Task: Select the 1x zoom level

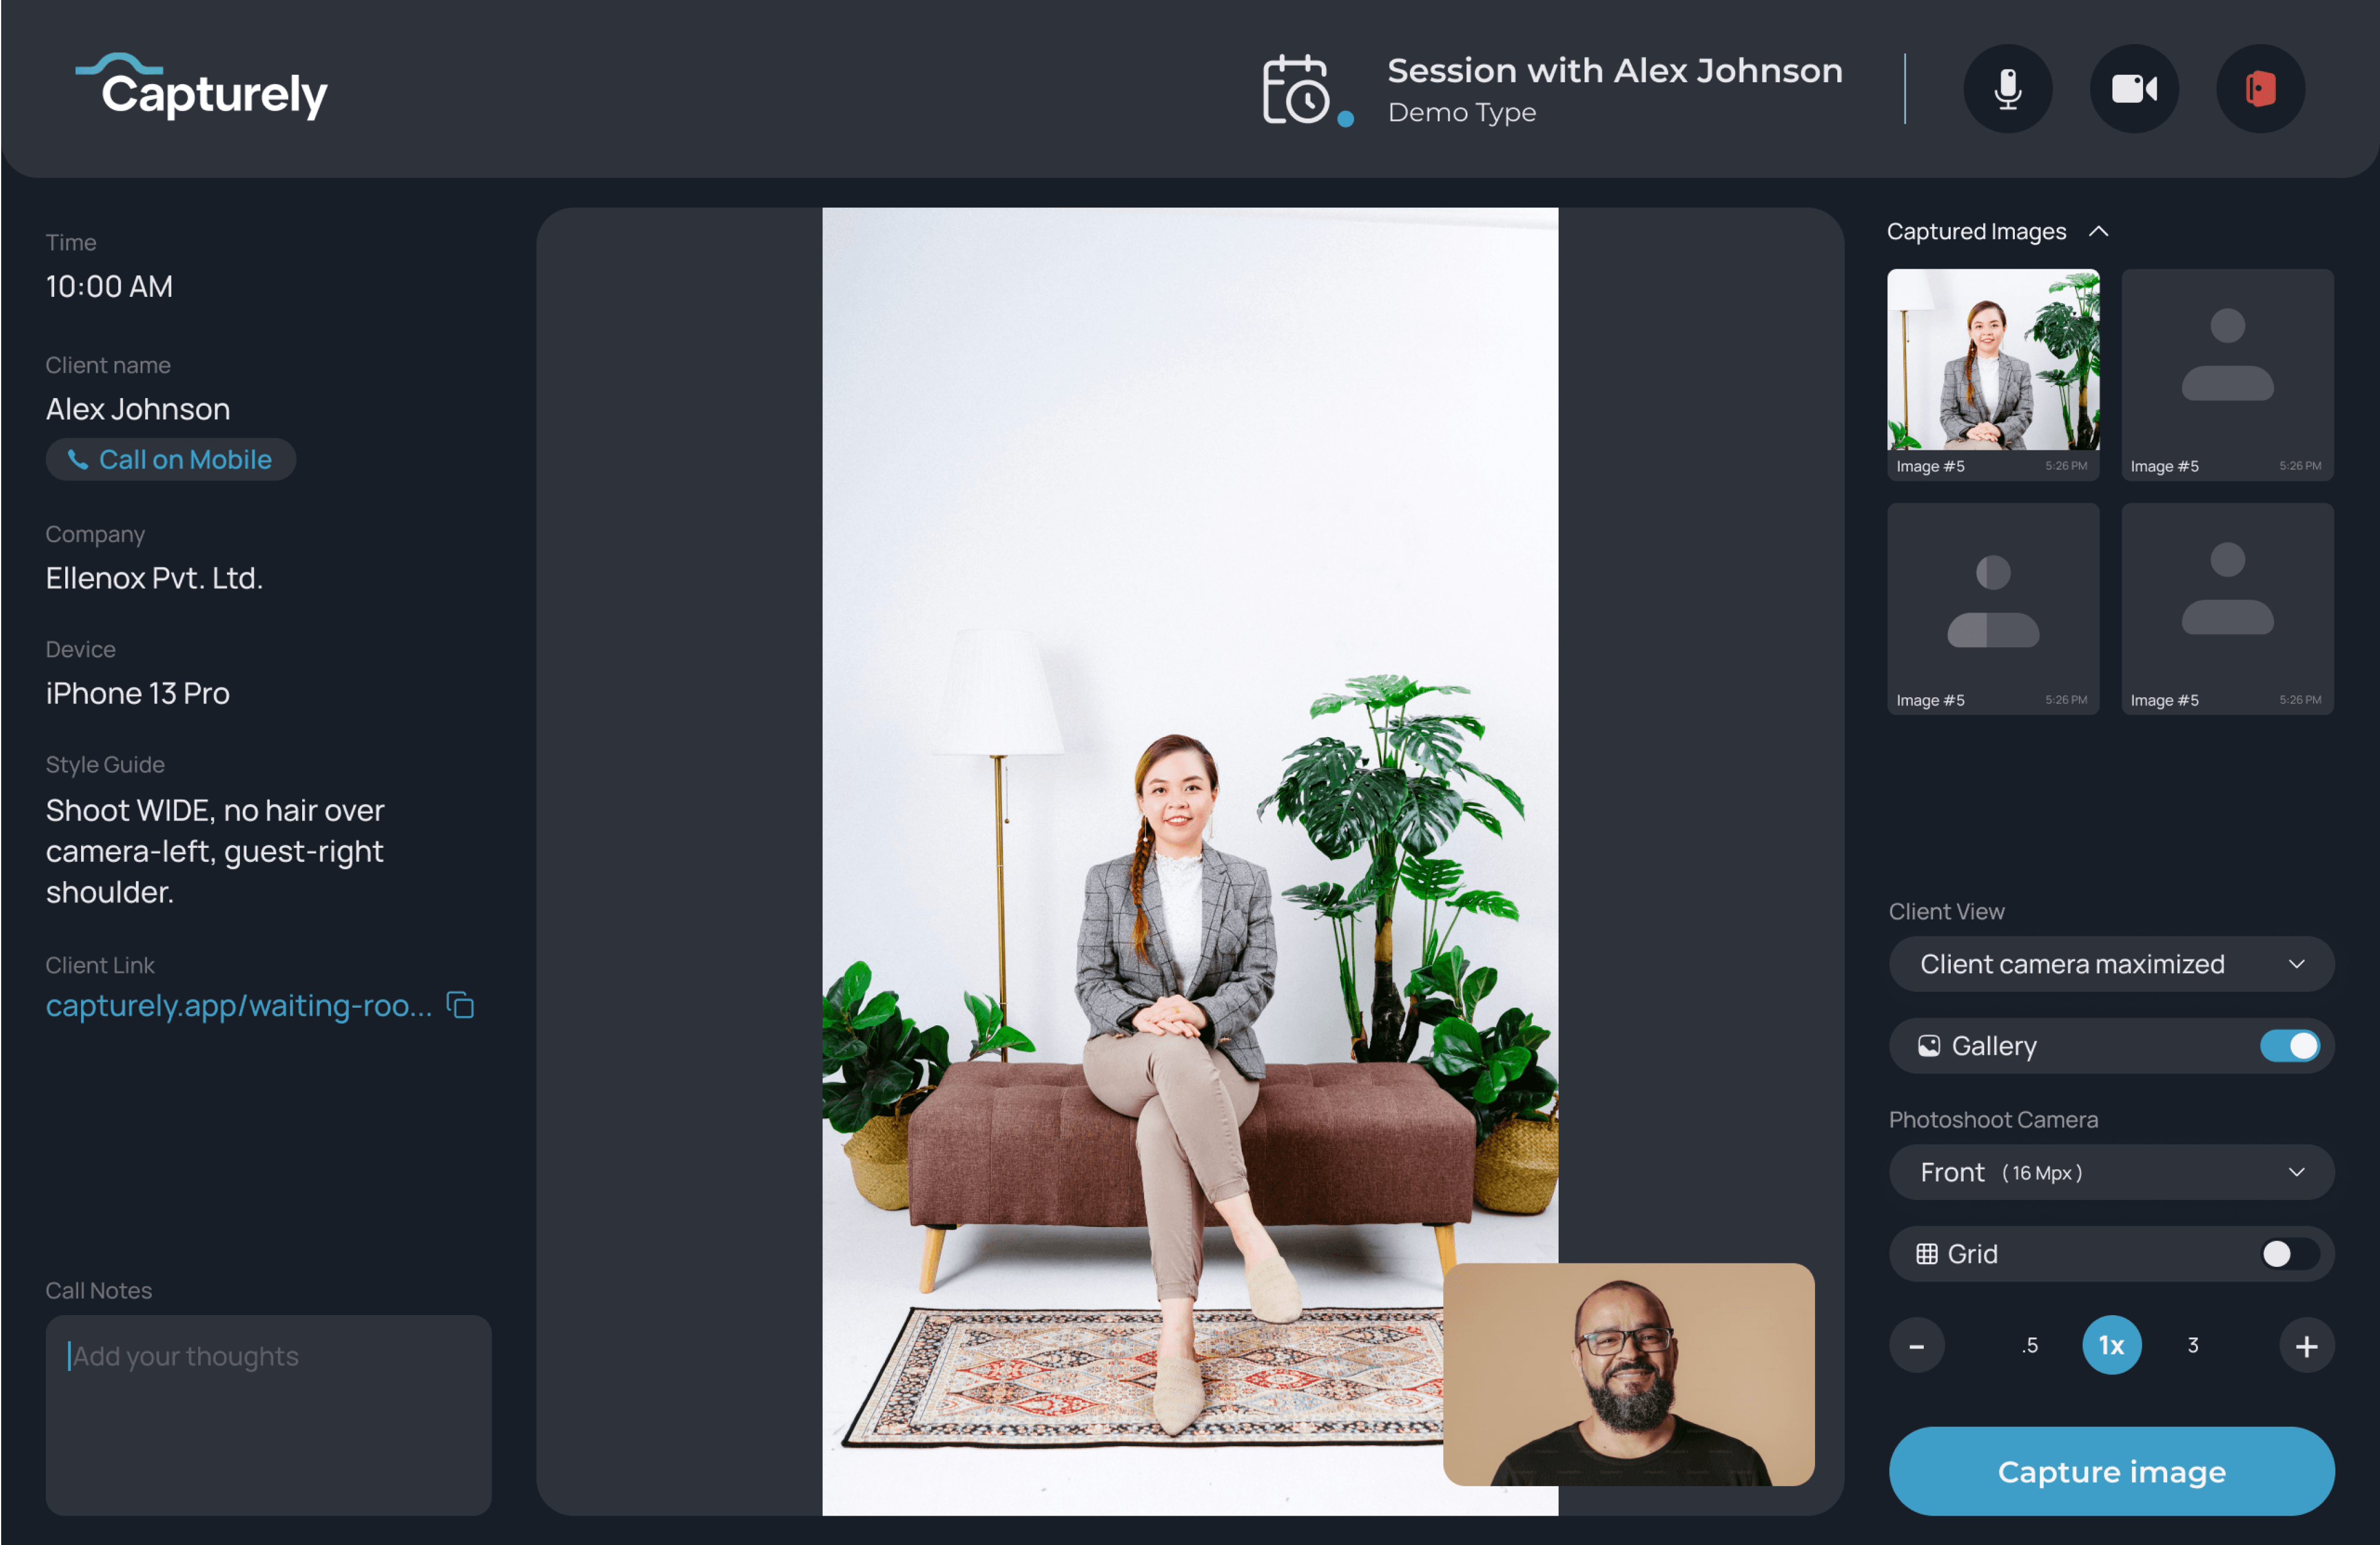Action: pyautogui.click(x=2111, y=1346)
